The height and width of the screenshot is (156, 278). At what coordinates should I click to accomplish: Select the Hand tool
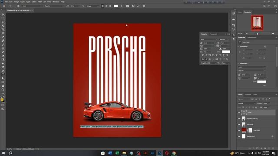[3, 86]
